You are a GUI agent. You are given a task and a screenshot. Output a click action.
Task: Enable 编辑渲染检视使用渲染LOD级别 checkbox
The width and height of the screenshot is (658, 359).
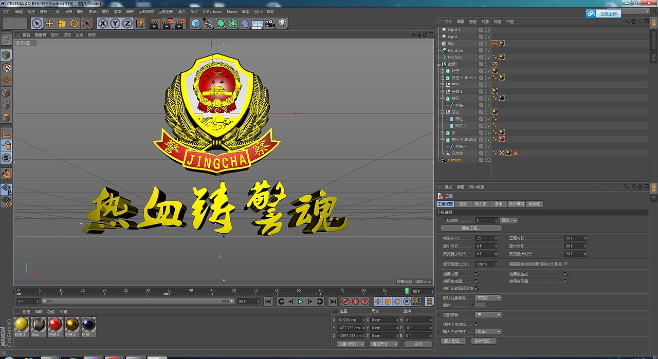click(566, 264)
